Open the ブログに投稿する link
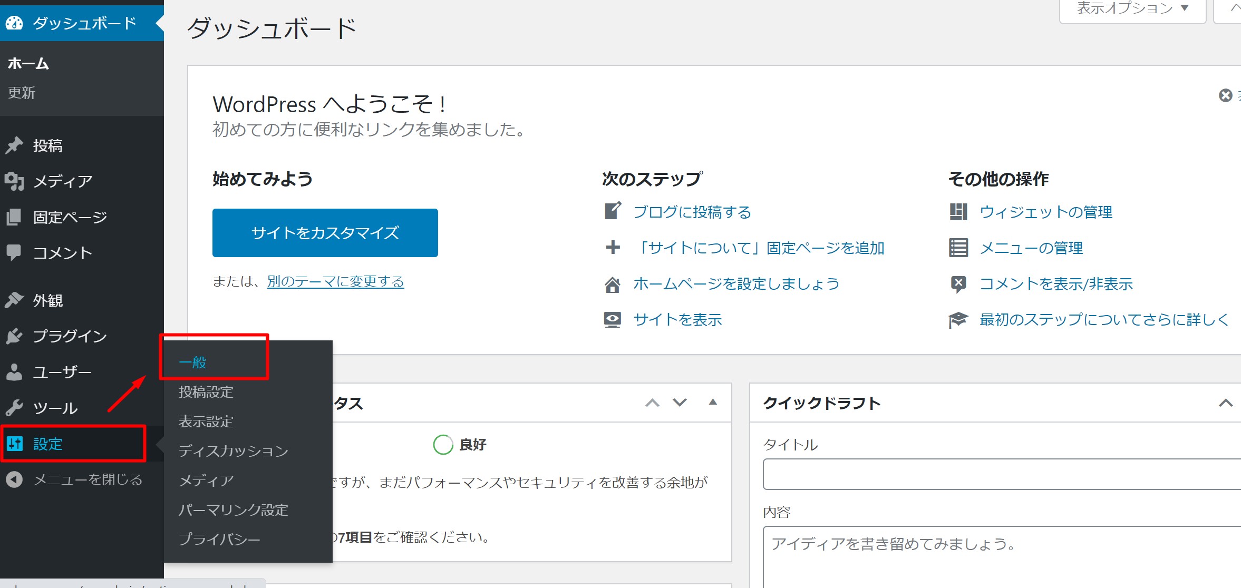Viewport: 1241px width, 588px height. 692,212
